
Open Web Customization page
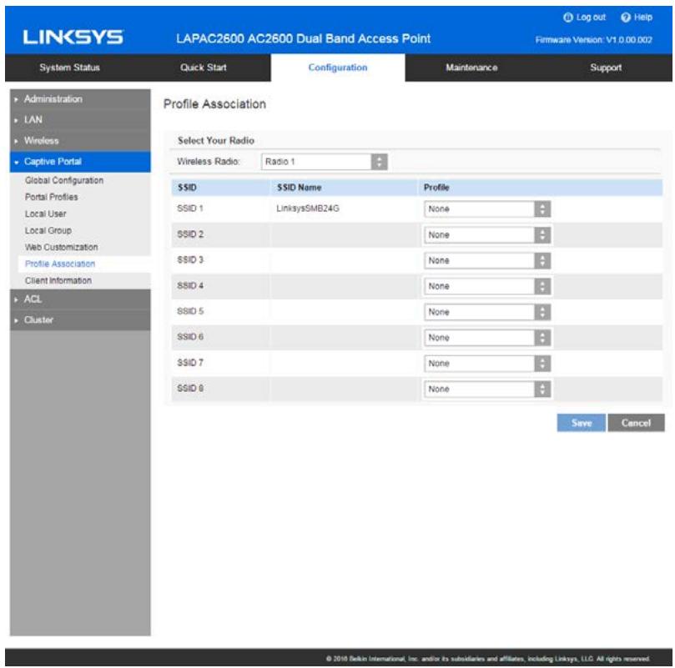(61, 248)
